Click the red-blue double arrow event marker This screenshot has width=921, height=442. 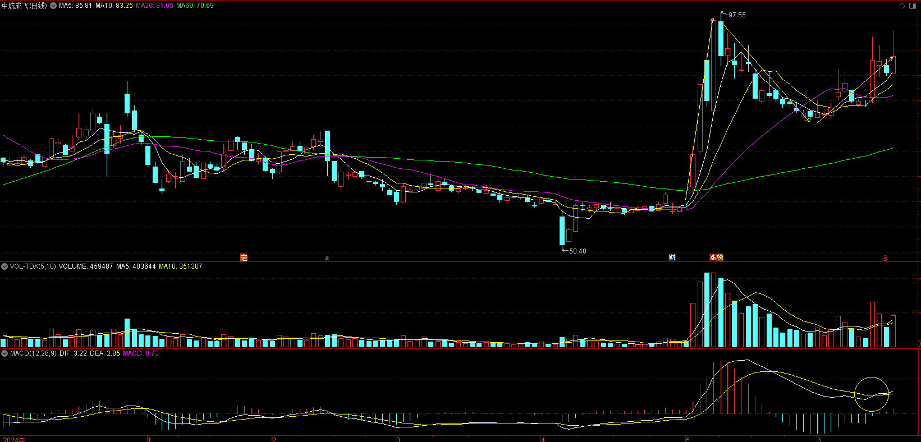click(x=327, y=258)
